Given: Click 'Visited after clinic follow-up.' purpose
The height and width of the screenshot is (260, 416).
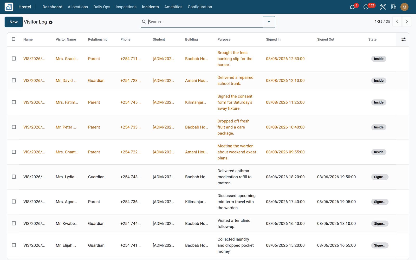Looking at the screenshot, I should [x=234, y=224].
